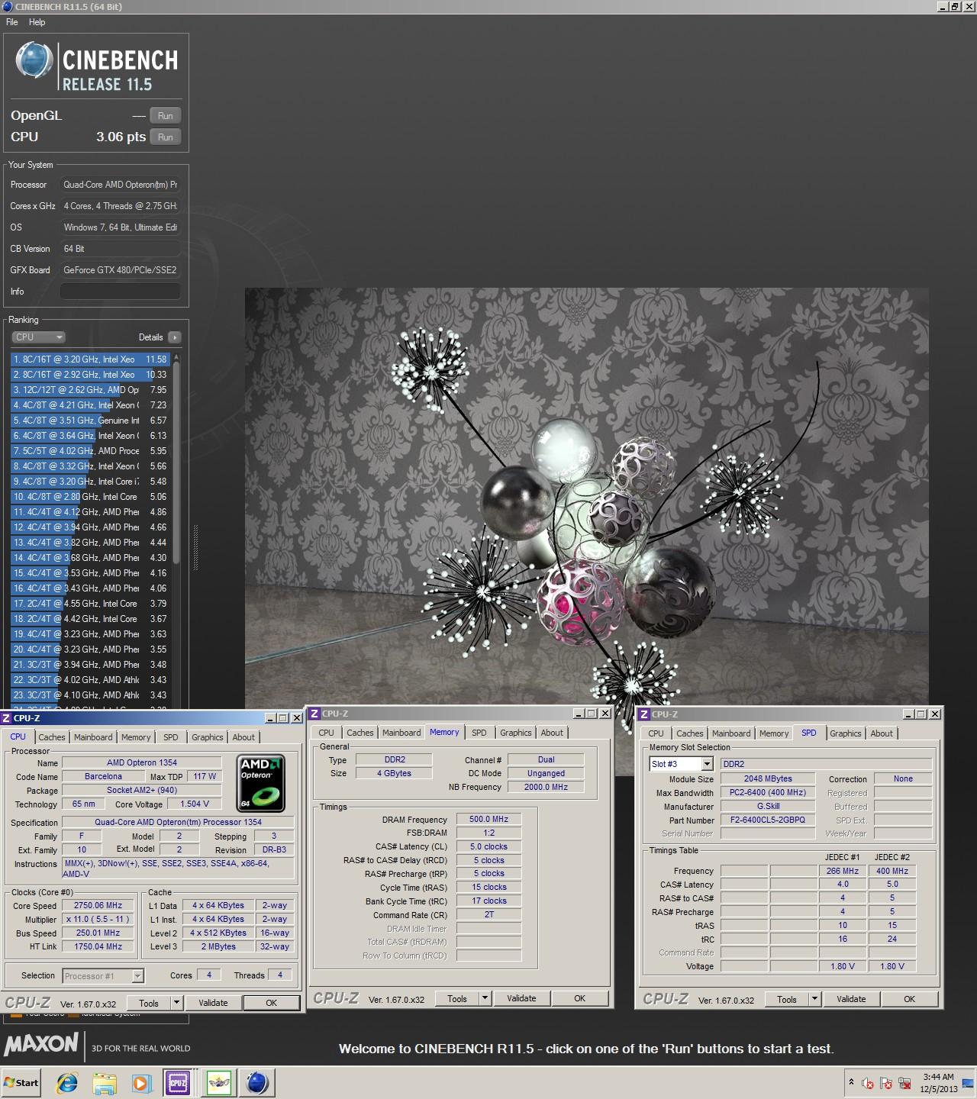The width and height of the screenshot is (977, 1099).
Task: Click the volume muted tray icon
Action: coord(867,1083)
